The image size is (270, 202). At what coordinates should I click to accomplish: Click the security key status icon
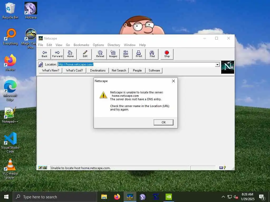tap(42, 168)
